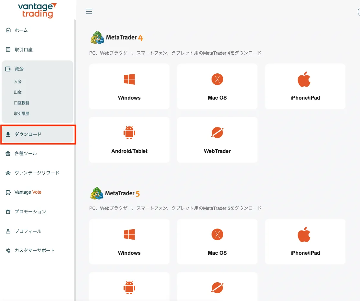Click MT5 WebTrader planet icon
This screenshot has height=301, width=360.
coord(217,288)
